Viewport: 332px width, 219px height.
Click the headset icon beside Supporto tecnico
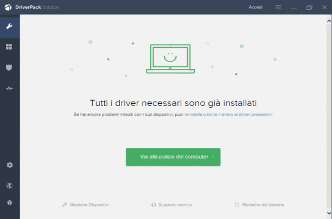[x=154, y=204]
